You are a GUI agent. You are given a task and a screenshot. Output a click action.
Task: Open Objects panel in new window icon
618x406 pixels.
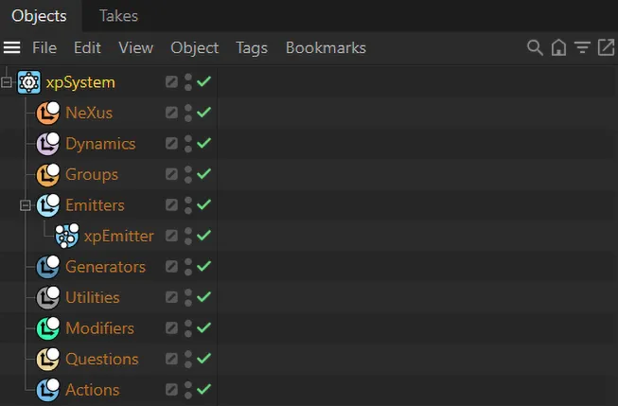[x=606, y=47]
